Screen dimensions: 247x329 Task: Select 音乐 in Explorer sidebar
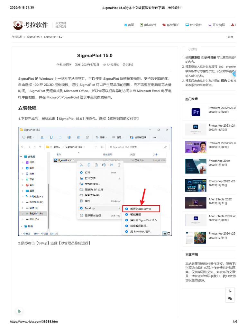click(30, 185)
